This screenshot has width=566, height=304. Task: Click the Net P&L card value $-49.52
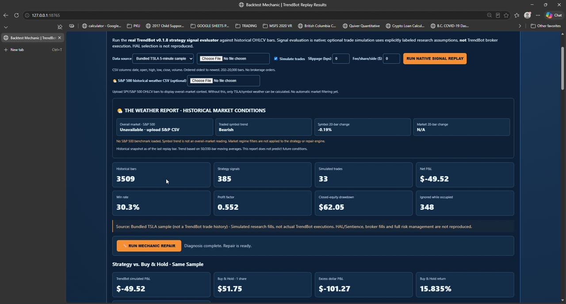click(434, 179)
